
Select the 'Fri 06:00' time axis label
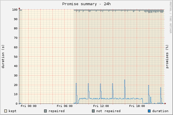click(x=65, y=106)
